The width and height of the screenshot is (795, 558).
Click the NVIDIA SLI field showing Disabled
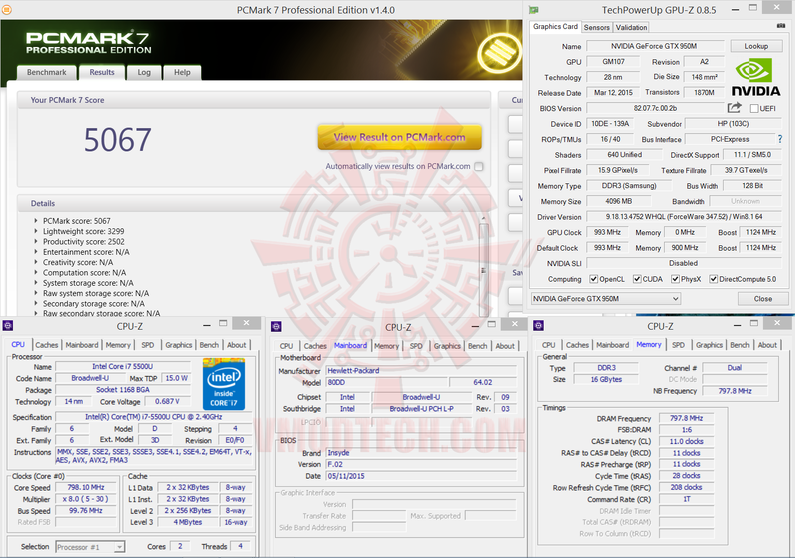[684, 263]
